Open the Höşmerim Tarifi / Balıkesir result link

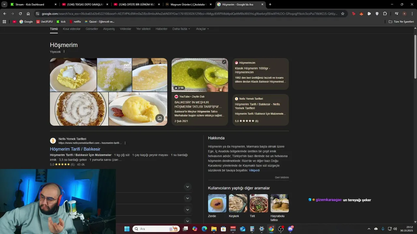tap(75, 149)
